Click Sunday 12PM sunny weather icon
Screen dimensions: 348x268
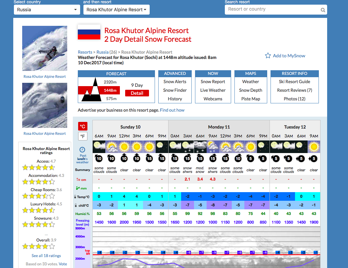124,146
